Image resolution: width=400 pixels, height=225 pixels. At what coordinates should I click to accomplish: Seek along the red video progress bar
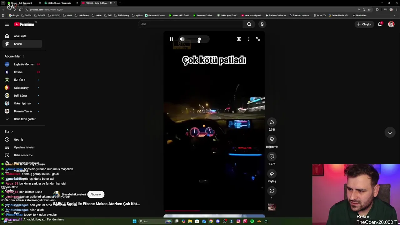click(x=214, y=211)
